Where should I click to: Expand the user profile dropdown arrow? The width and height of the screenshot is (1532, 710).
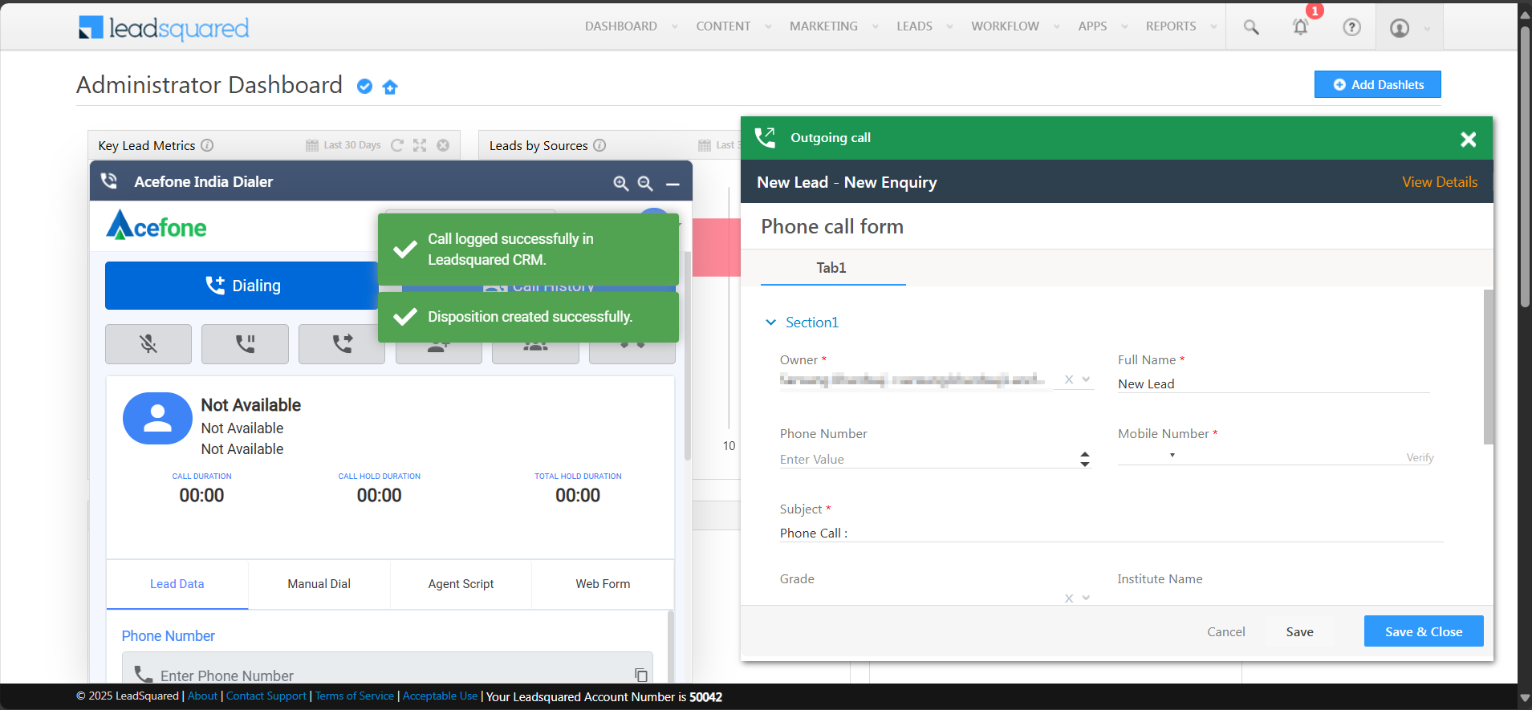(x=1427, y=29)
